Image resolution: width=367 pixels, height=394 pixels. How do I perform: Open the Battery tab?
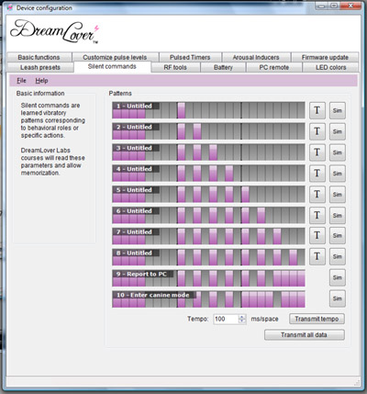click(x=223, y=67)
